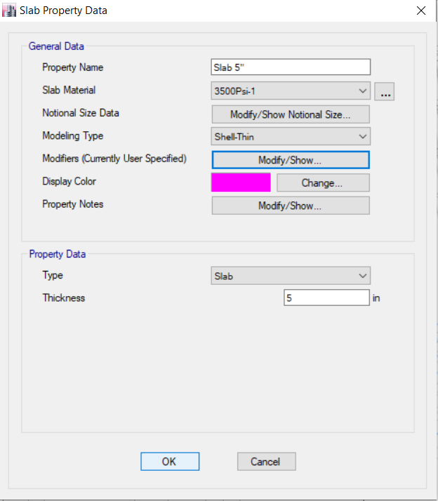Screen dimensions: 438x501
Task: Close the Slab Property Data dialog
Action: click(420, 11)
